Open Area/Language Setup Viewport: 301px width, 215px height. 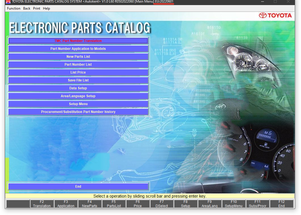78,96
